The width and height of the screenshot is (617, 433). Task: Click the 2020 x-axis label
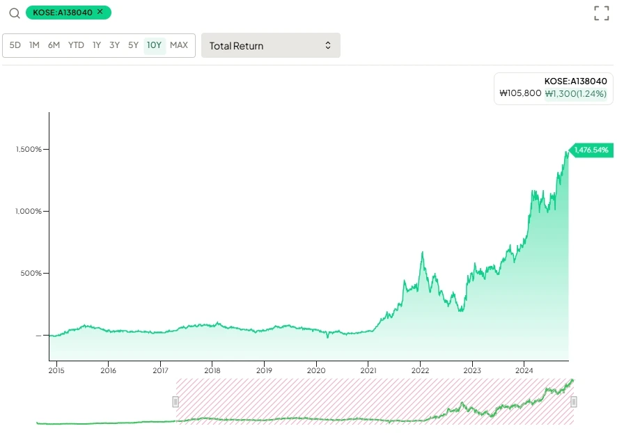[x=316, y=370]
